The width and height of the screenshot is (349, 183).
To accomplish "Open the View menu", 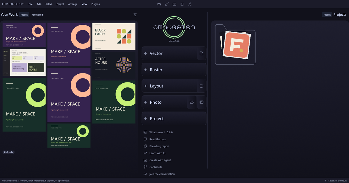I will point(84,4).
